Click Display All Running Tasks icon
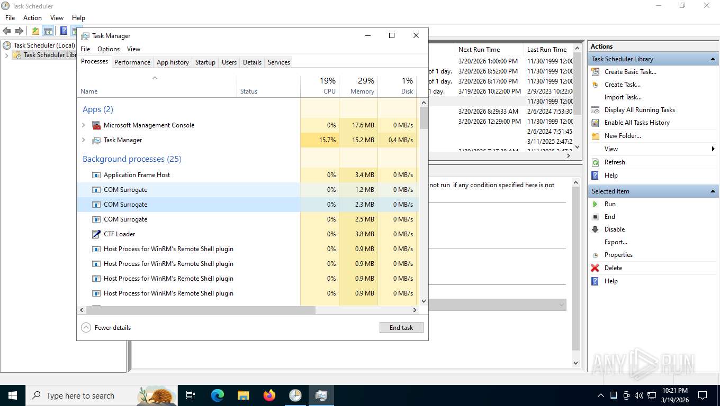720x406 pixels. [x=596, y=110]
